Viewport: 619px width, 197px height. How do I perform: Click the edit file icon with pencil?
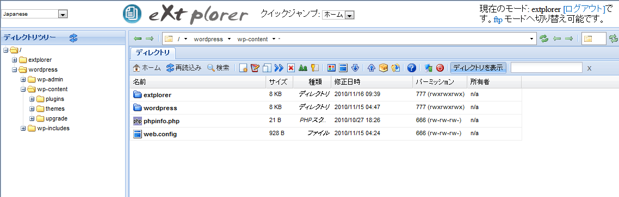pyautogui.click(x=255, y=68)
